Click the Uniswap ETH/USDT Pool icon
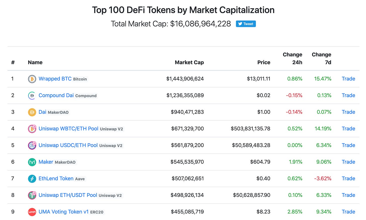 [32, 195]
